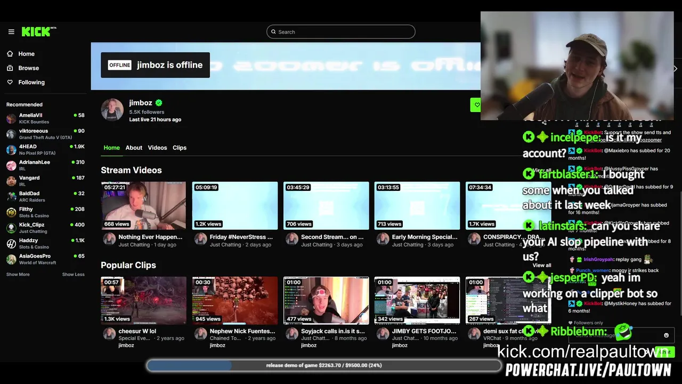Open Second Stream video title
The image size is (682, 384).
(x=332, y=237)
